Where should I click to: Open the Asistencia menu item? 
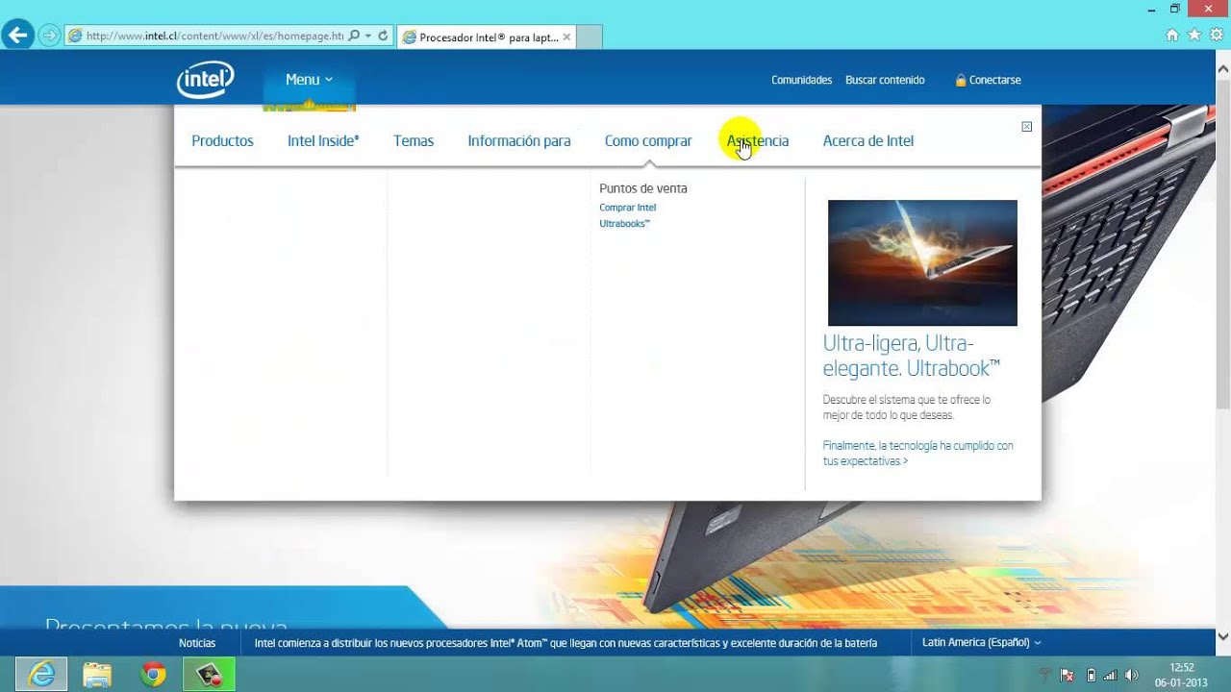758,140
